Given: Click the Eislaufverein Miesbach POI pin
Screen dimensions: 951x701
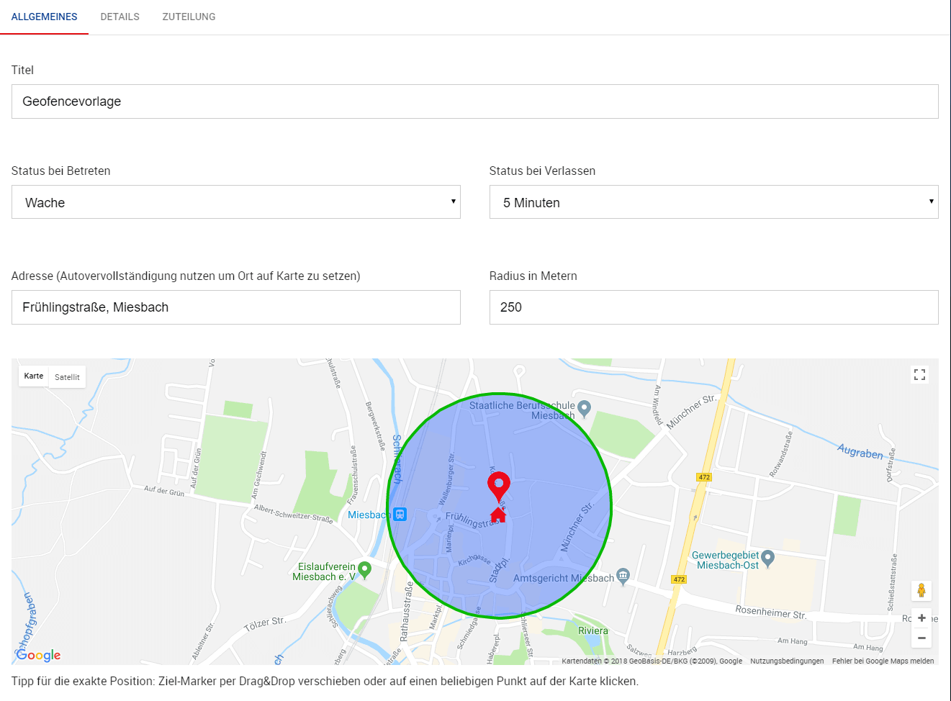Looking at the screenshot, I should click(x=364, y=567).
